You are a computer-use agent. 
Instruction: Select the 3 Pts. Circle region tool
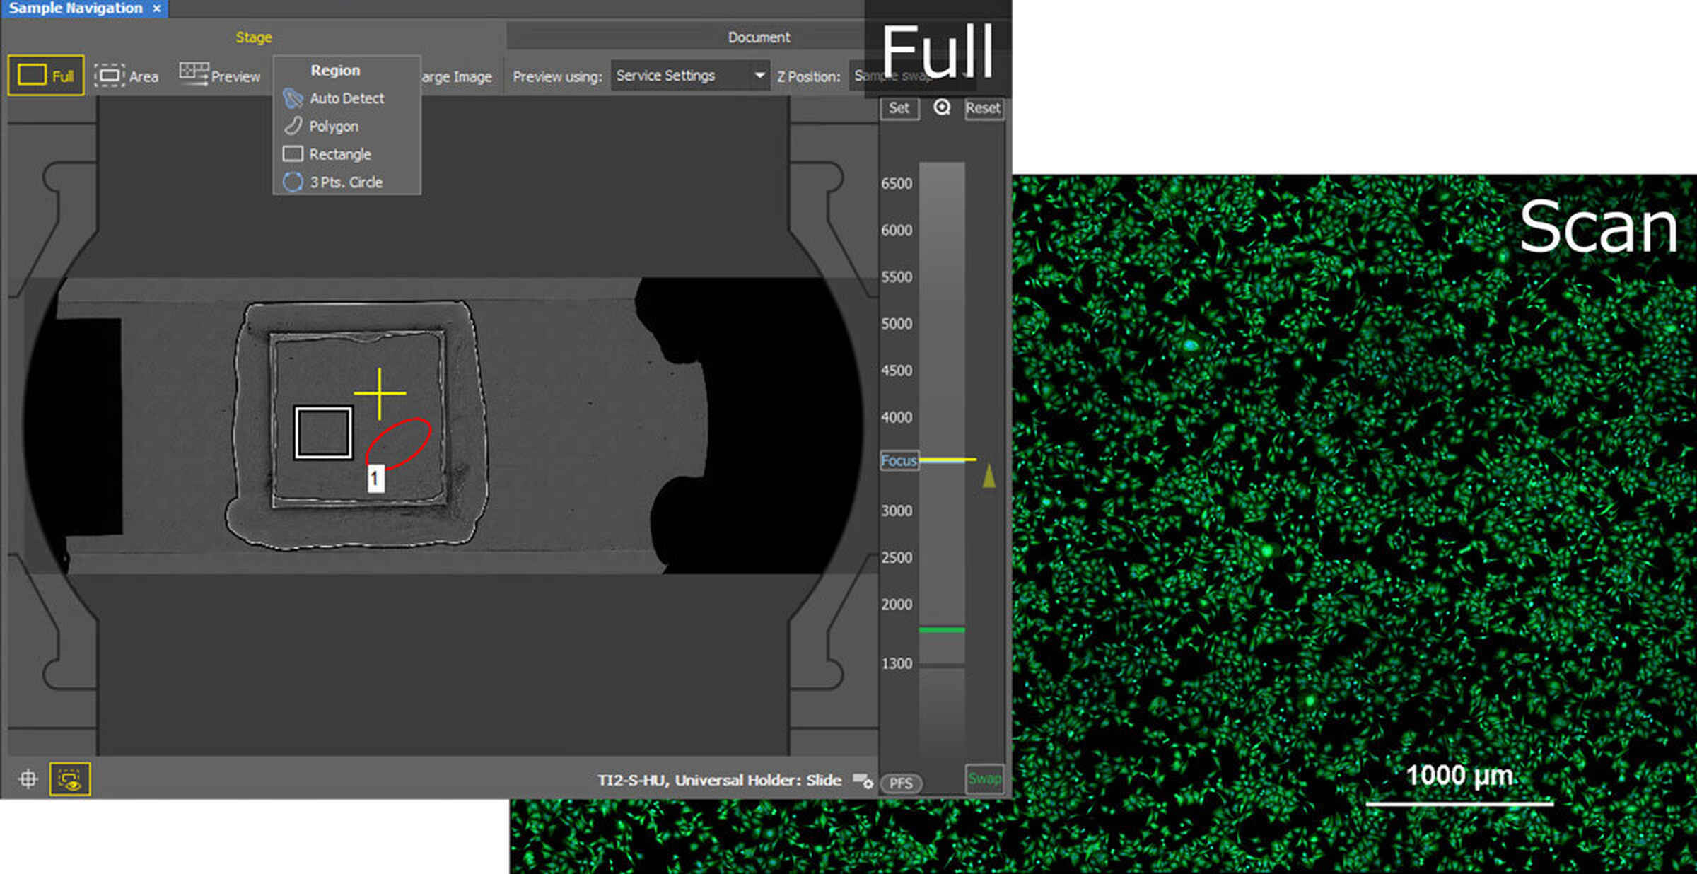point(345,182)
